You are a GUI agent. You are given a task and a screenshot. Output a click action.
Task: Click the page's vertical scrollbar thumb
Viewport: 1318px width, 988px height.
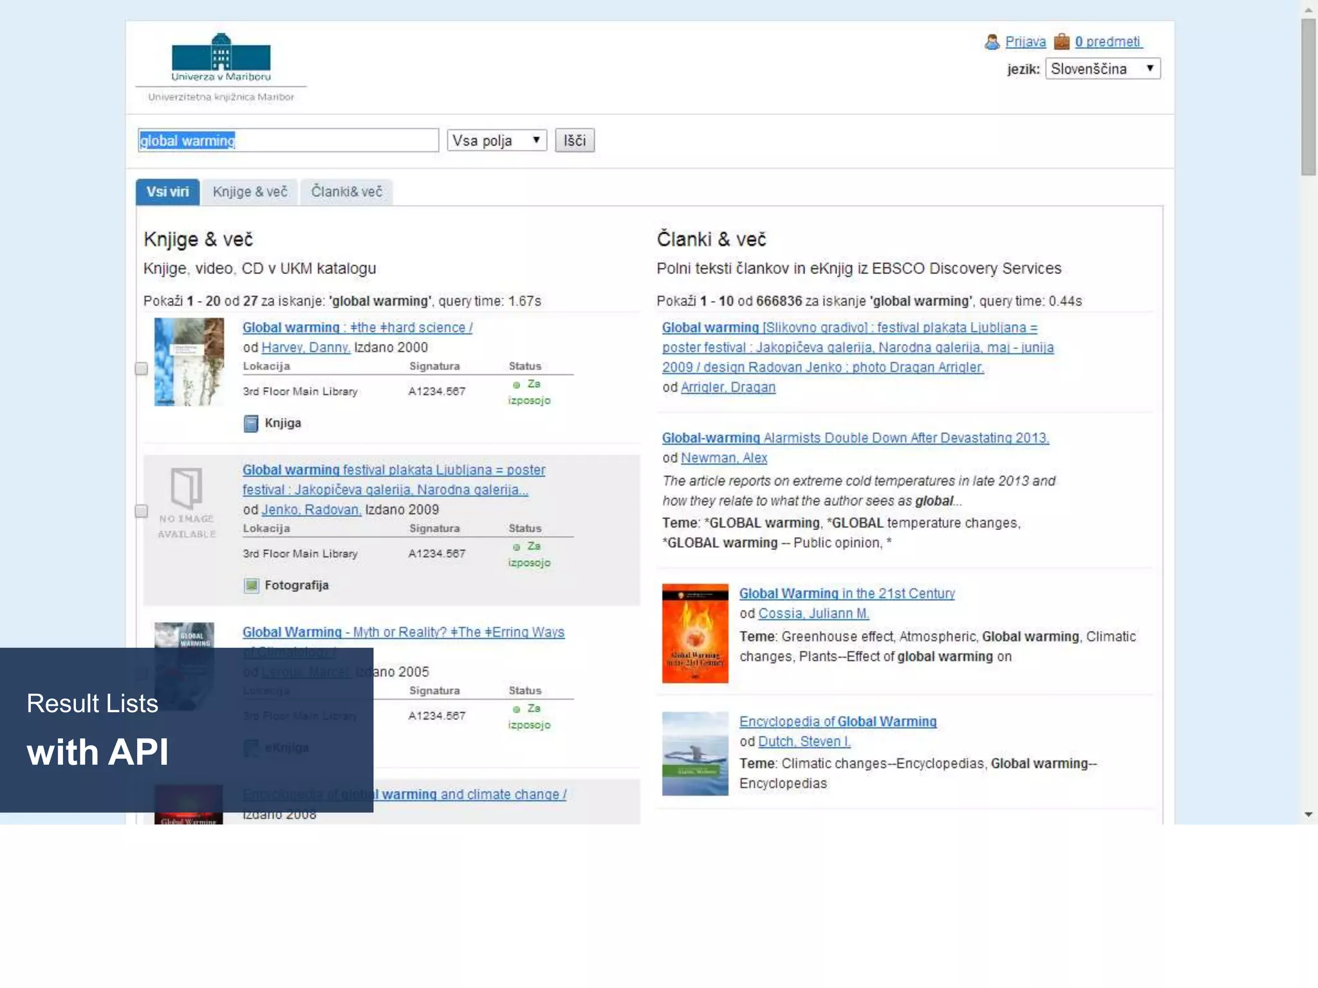(x=1308, y=96)
